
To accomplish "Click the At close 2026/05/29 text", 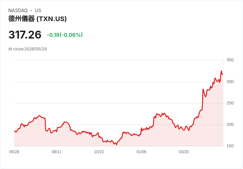I will (x=28, y=49).
